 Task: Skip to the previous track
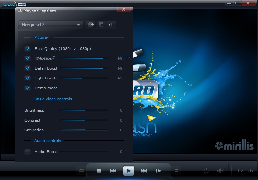point(113,171)
